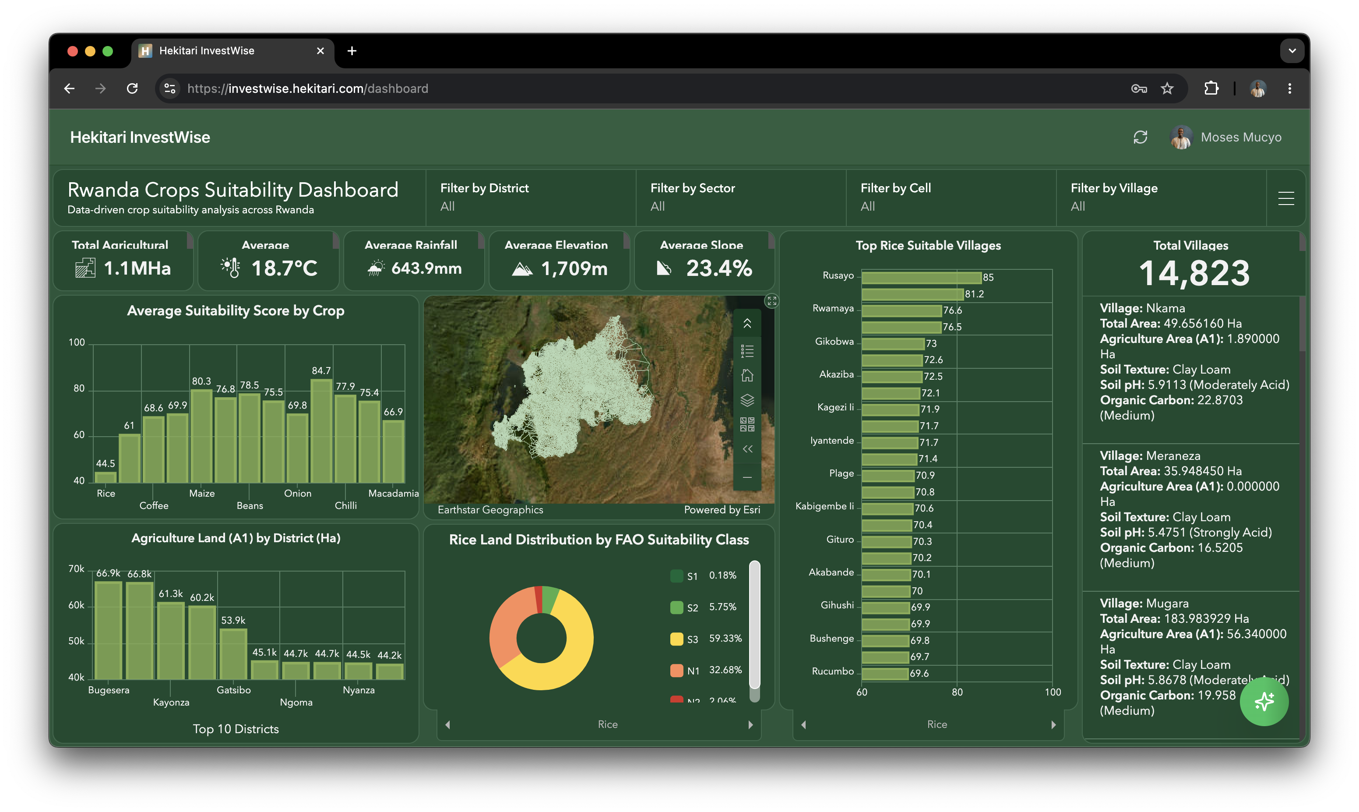1359x812 pixels.
Task: Collapse map toolbar with double-left chevron
Action: click(747, 449)
